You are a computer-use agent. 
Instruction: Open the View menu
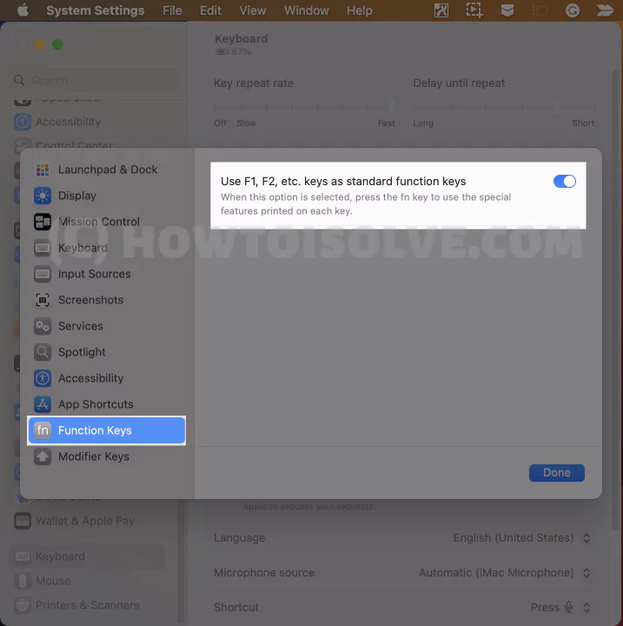click(x=252, y=10)
